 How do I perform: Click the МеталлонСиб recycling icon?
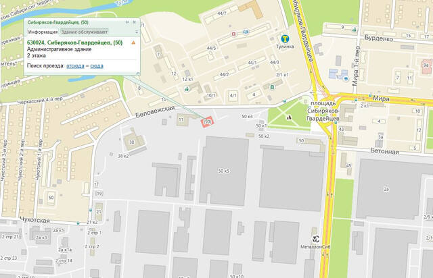click(x=316, y=239)
